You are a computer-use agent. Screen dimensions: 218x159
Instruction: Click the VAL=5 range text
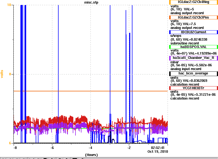189,9
